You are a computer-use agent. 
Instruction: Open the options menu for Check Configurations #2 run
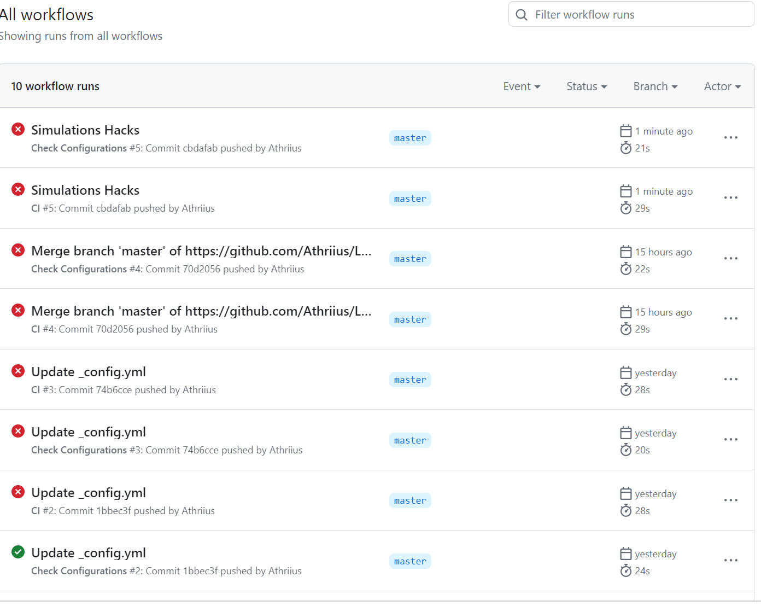[x=731, y=560]
